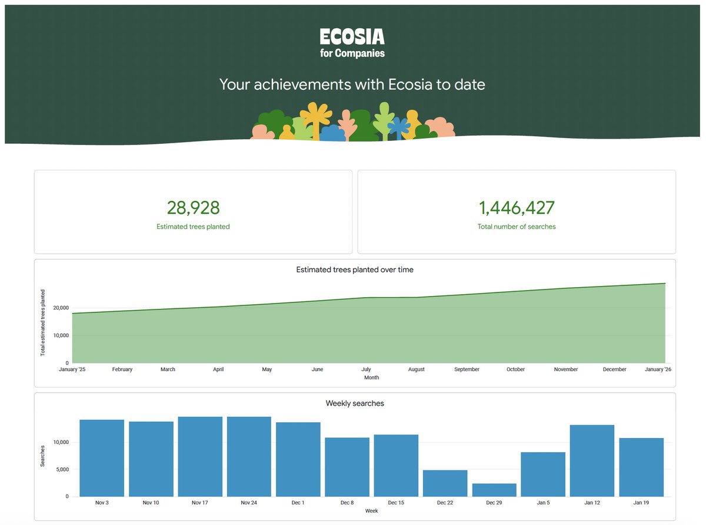This screenshot has width=706, height=525.
Task: Click the March axis label
Action: 168,369
